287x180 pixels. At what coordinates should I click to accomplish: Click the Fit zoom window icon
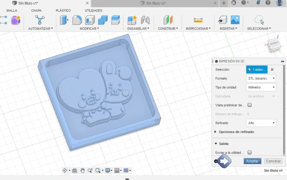(98, 171)
